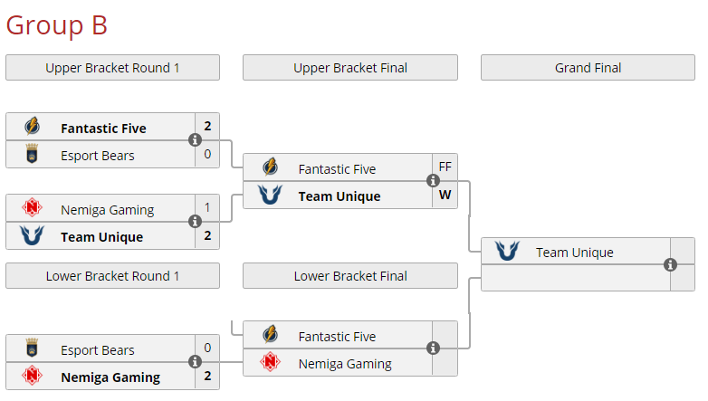The image size is (708, 401).
Task: Click the Esport Bears logo in Upper Bracket Round 1
Action: coord(32,155)
